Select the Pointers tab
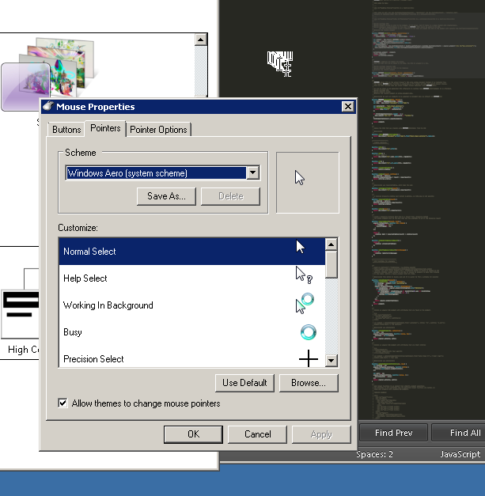485x496 pixels. point(105,128)
